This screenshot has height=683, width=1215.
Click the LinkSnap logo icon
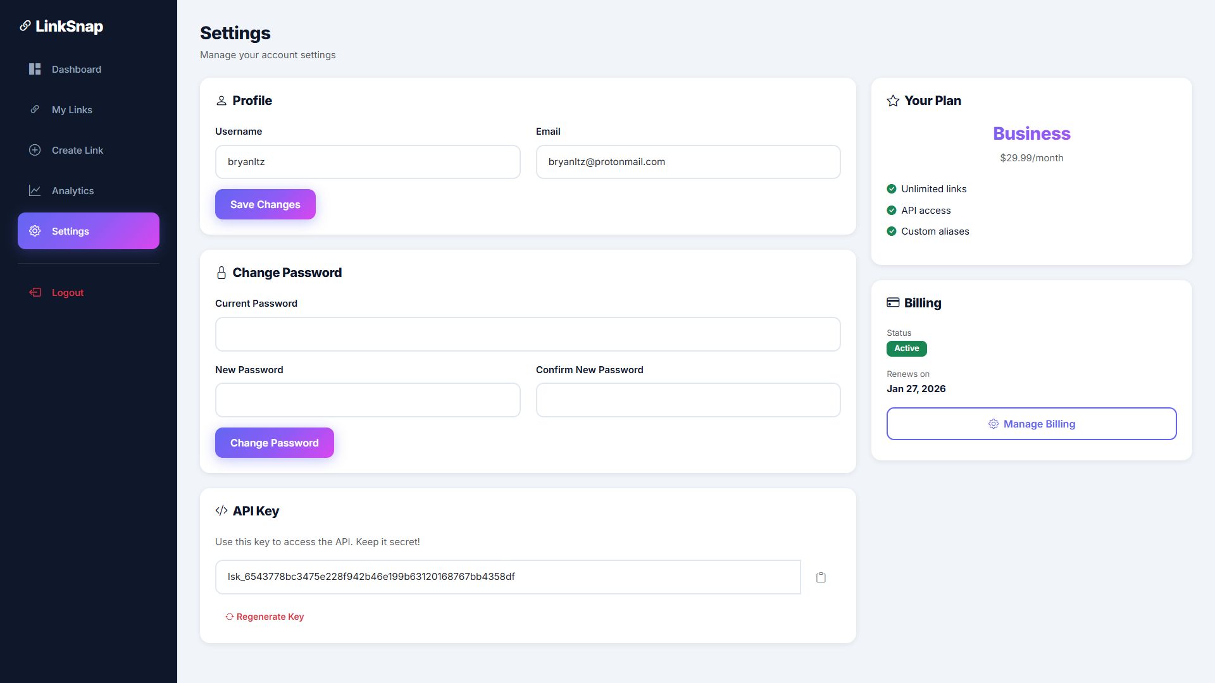(25, 26)
